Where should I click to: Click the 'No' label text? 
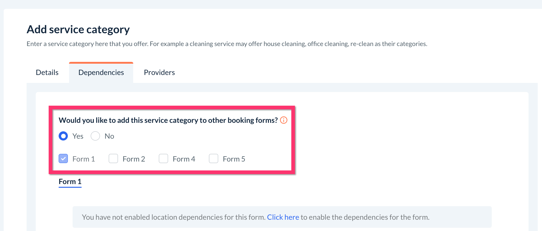109,136
